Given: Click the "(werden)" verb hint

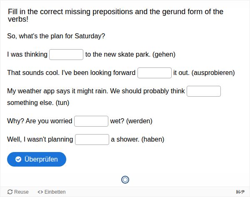Looking at the screenshot, I should click(139, 121).
